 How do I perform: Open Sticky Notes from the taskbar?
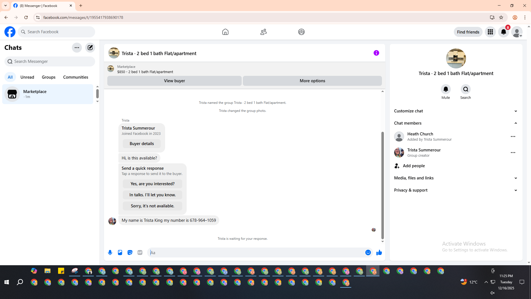coord(61,271)
